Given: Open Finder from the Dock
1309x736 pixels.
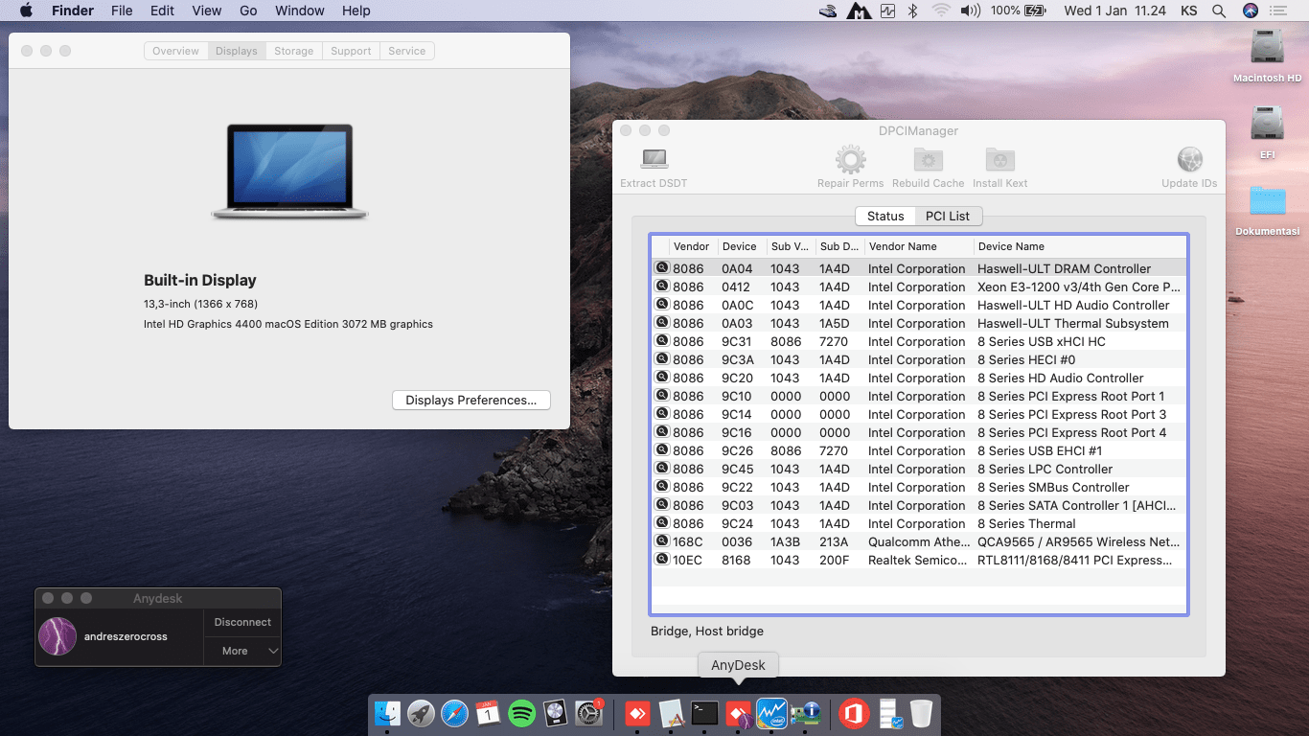Looking at the screenshot, I should (387, 713).
